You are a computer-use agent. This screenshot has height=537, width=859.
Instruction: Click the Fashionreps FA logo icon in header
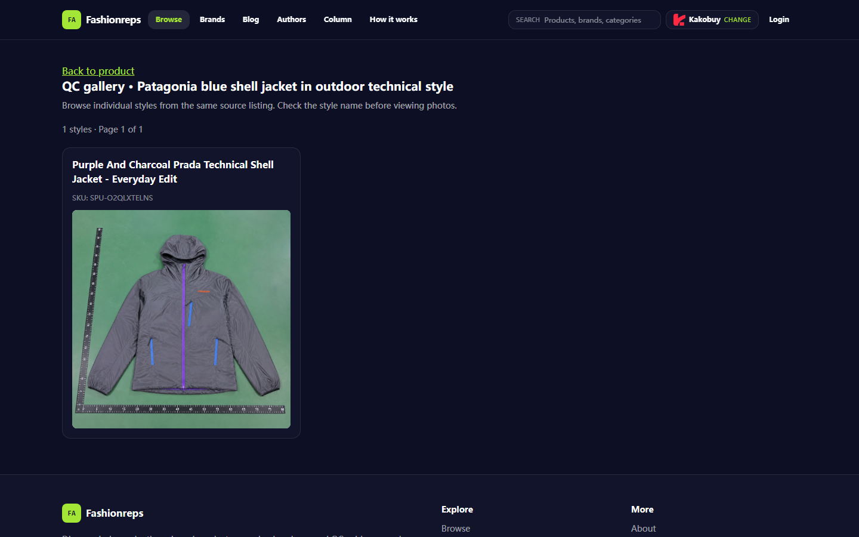[x=72, y=20]
